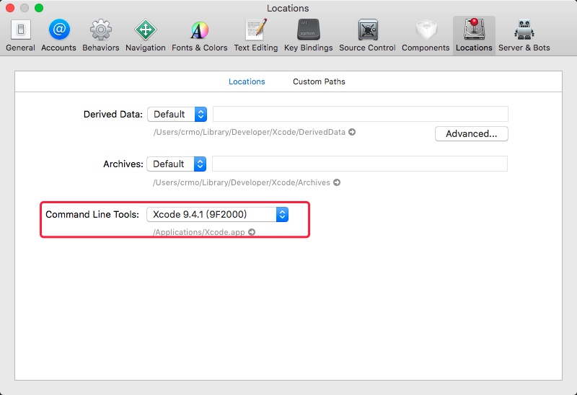Open Key Bindings preferences
Viewport: 577px width, 395px height.
(308, 35)
